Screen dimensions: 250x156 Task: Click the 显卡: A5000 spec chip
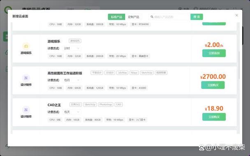click(x=139, y=88)
